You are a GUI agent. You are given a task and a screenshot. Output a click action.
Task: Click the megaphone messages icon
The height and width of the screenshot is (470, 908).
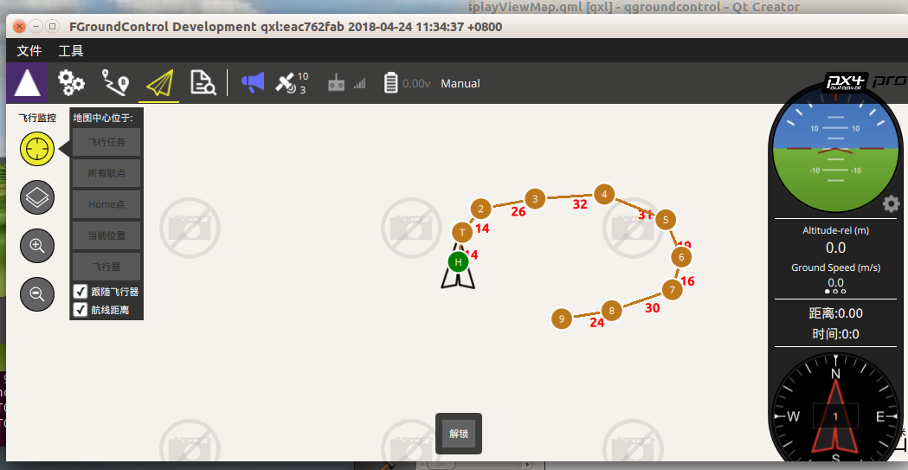pyautogui.click(x=253, y=83)
